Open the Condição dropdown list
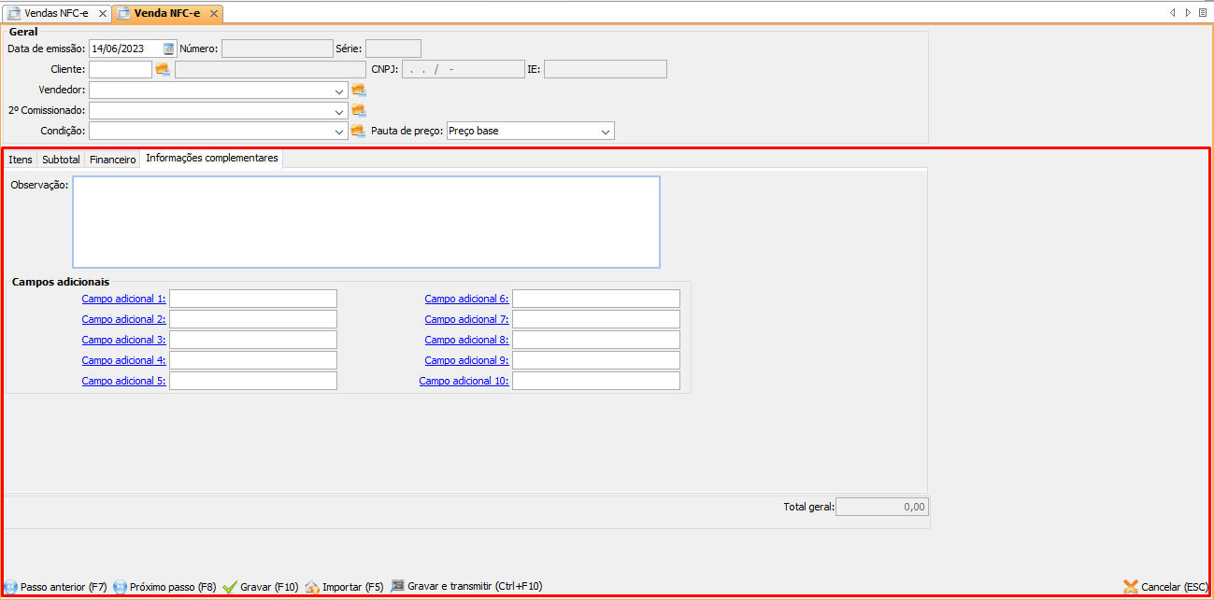Screen dimensions: 1214x600 [x=339, y=132]
